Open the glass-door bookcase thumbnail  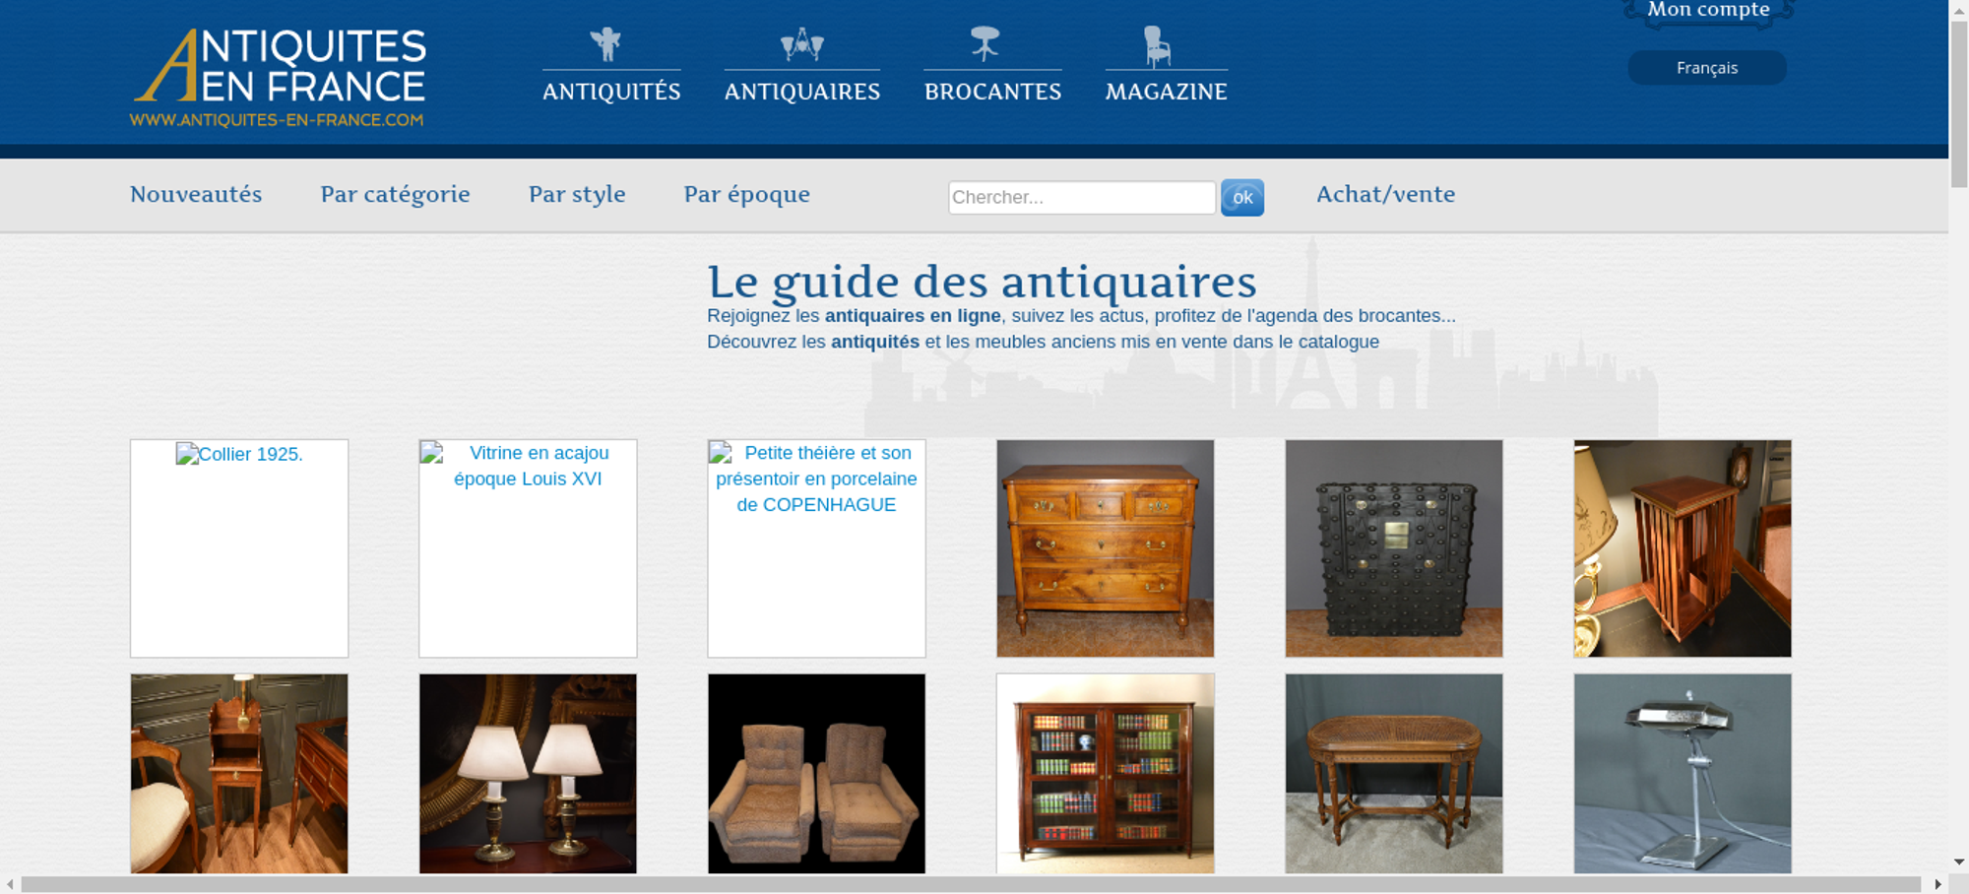(1105, 773)
